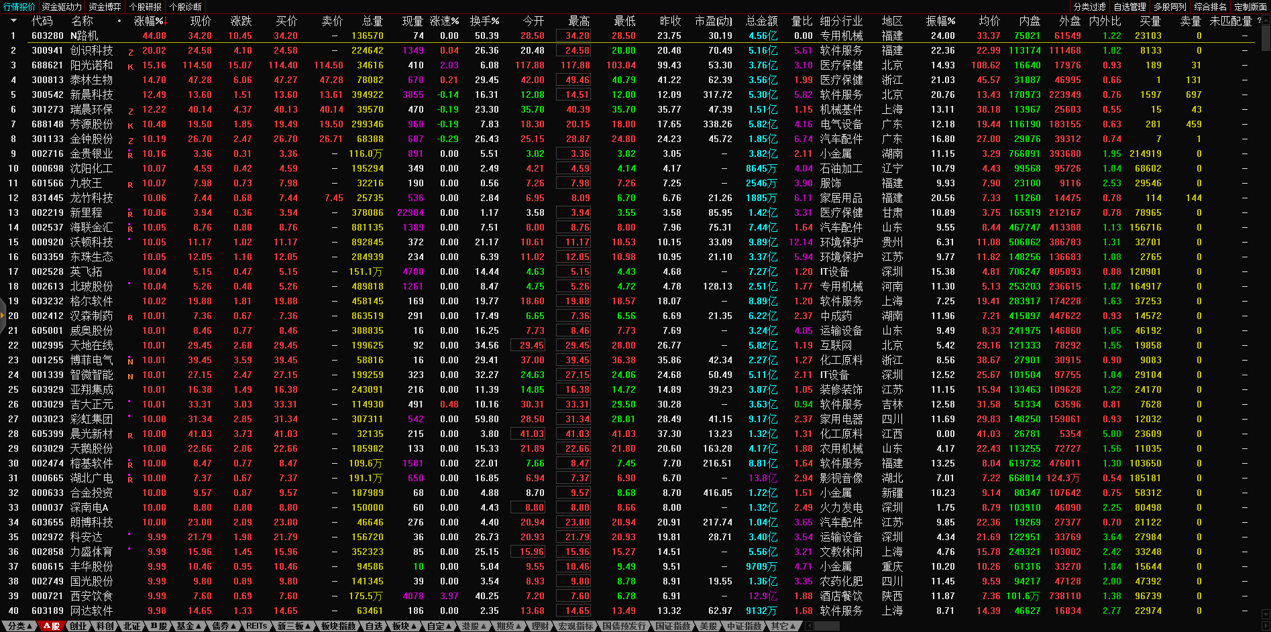Screen dimensions: 1271x632
Task: Click the scroll-left arrow in bottom tab bar
Action: (x=810, y=626)
